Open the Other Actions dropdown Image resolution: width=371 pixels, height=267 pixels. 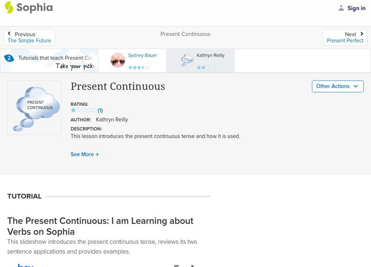click(338, 86)
